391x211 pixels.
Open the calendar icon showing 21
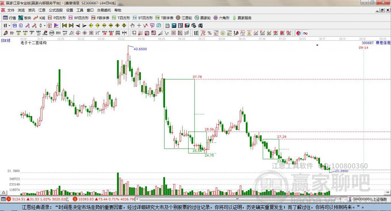[167, 26]
